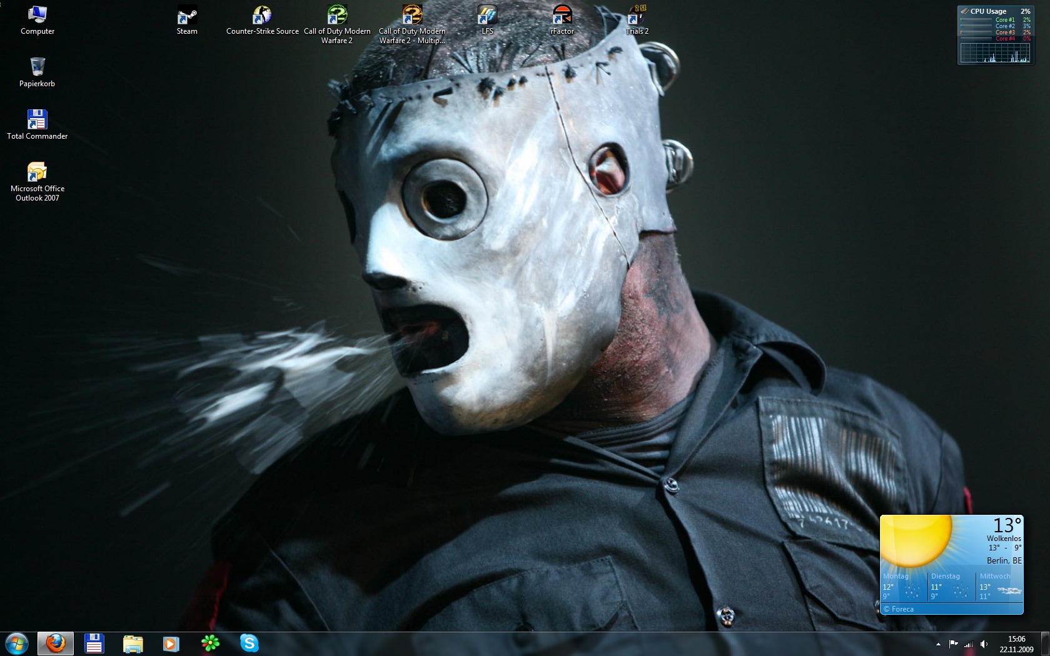Screen dimensions: 1050x656
Task: Select the Modern Warfare 2 Multiplayer shortcut
Action: coord(412,24)
